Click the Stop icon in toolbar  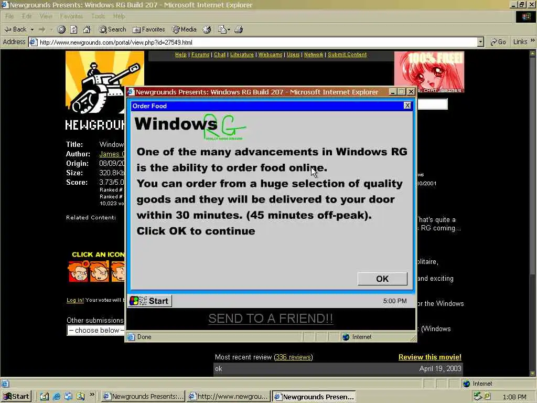point(61,29)
